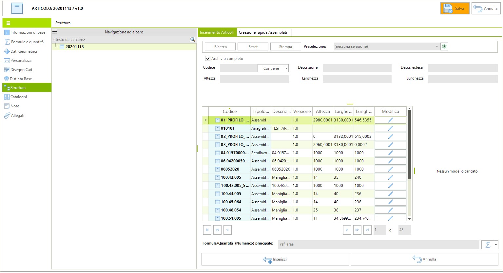Open Dati Geometrici section
Image resolution: width=503 pixels, height=273 pixels.
pos(27,51)
